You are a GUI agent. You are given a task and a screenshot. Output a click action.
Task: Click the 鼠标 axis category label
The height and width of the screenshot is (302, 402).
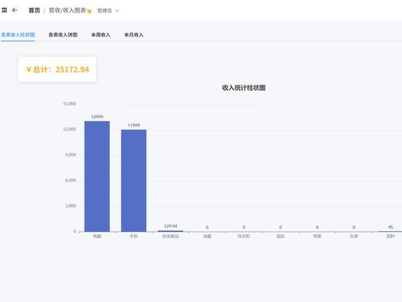[280, 236]
